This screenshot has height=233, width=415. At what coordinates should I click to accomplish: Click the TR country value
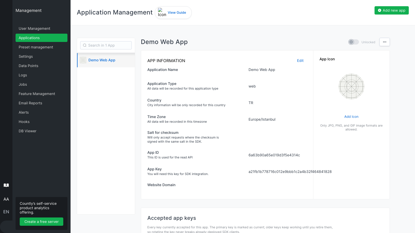tap(251, 103)
